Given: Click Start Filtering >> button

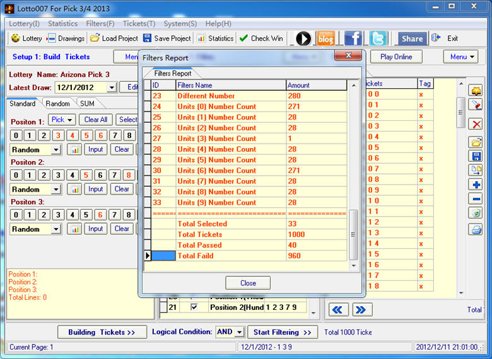Looking at the screenshot, I should coord(283,332).
